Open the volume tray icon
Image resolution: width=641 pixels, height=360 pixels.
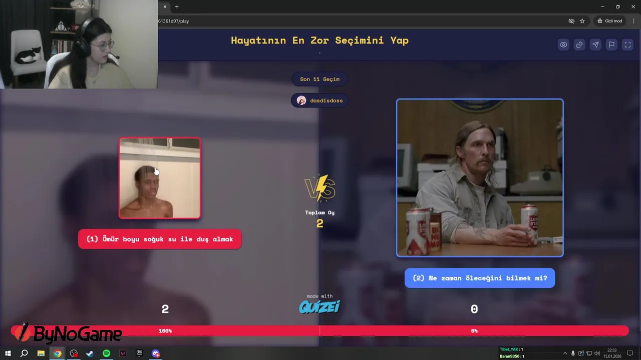pyautogui.click(x=597, y=353)
